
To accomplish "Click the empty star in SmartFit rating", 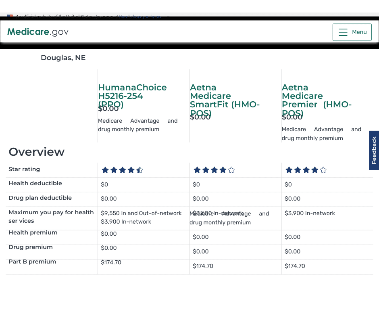I will pyautogui.click(x=231, y=170).
